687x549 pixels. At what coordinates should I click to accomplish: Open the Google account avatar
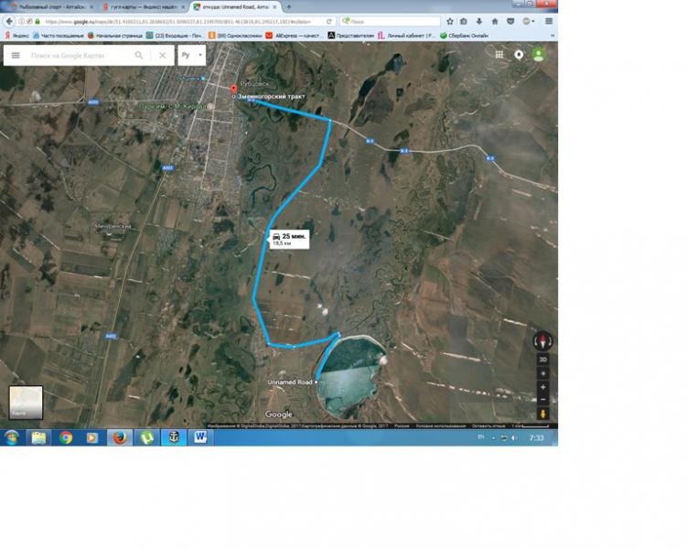pyautogui.click(x=539, y=54)
